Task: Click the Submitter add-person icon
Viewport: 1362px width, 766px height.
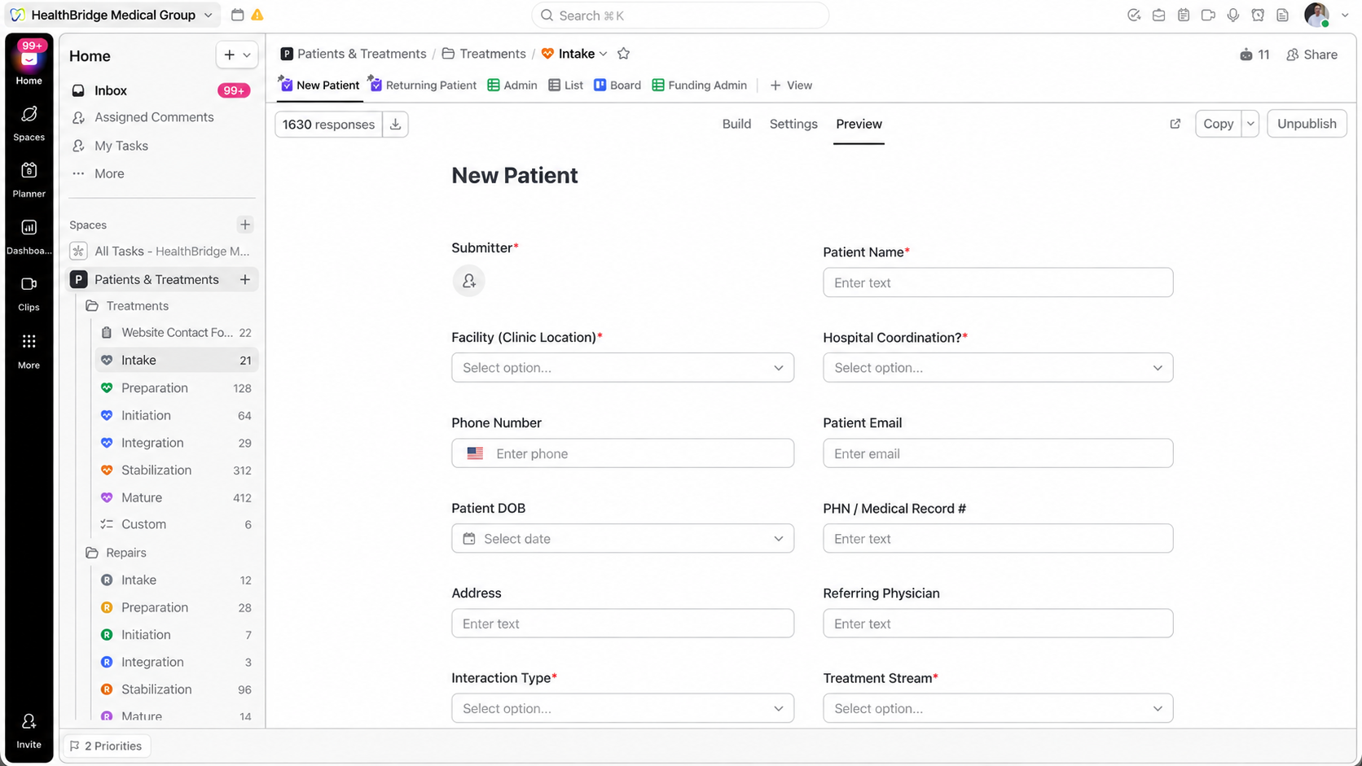Action: point(468,281)
